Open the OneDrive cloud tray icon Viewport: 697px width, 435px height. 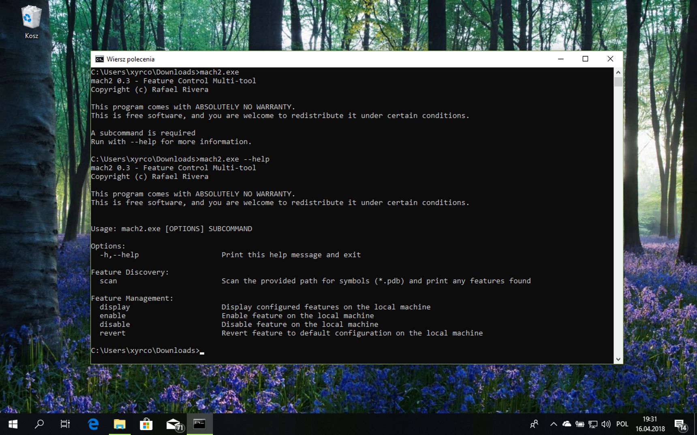point(567,424)
